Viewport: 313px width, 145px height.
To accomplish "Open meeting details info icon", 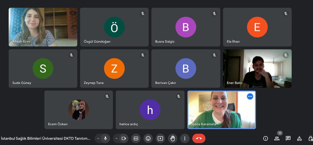I will coord(266,138).
